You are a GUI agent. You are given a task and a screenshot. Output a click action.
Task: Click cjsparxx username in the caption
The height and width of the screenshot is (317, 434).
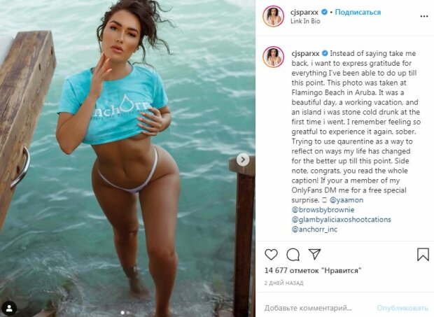click(x=305, y=53)
